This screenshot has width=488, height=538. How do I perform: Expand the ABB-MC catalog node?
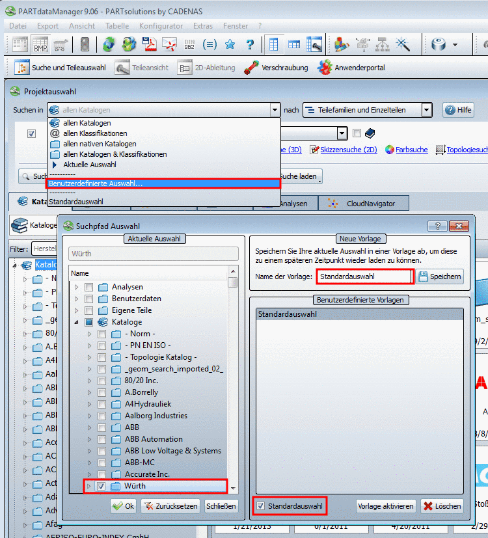(90, 462)
